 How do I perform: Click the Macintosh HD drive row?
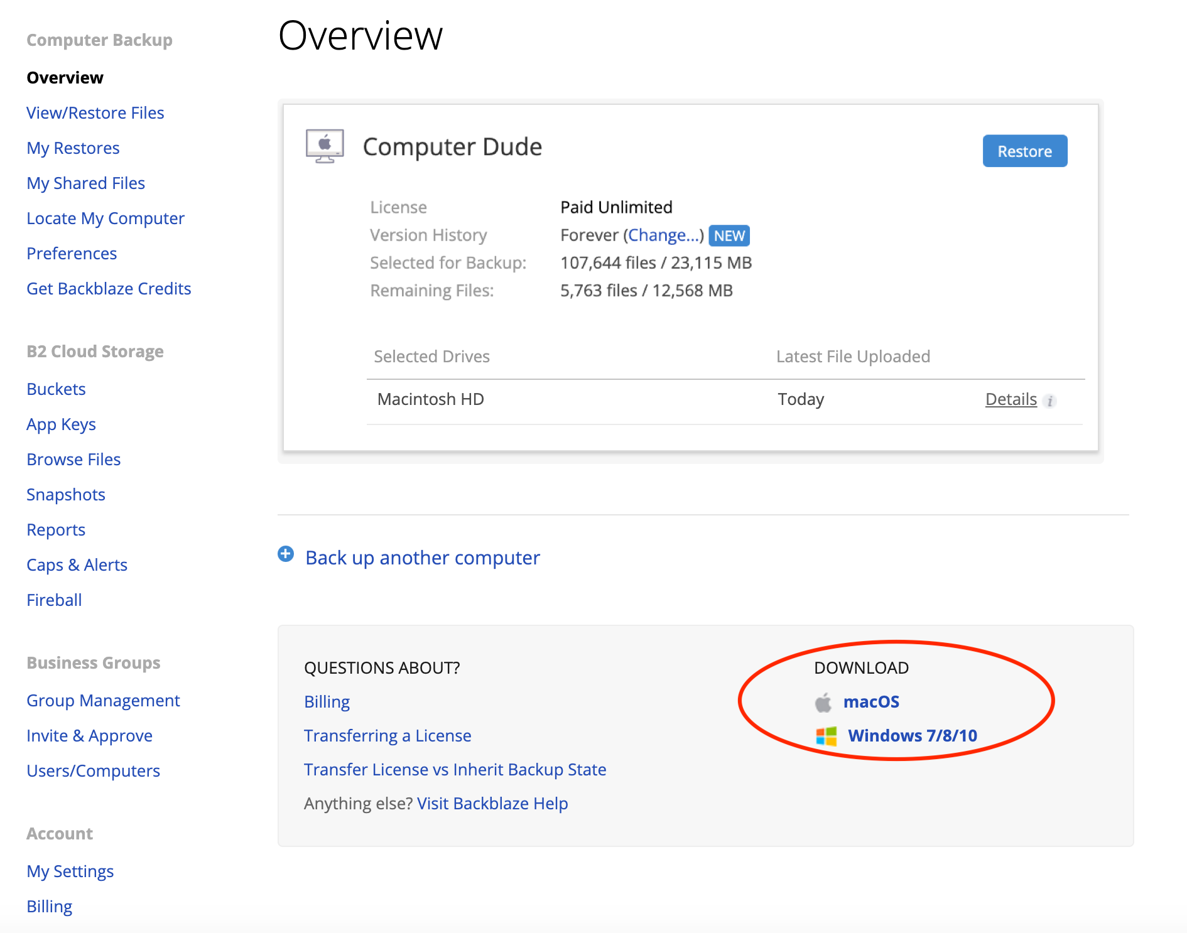(725, 400)
